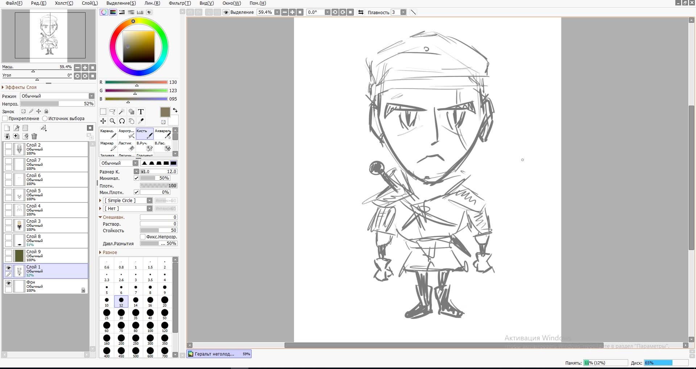Adjust the layer Непроз. opacity slider

pyautogui.click(x=57, y=104)
